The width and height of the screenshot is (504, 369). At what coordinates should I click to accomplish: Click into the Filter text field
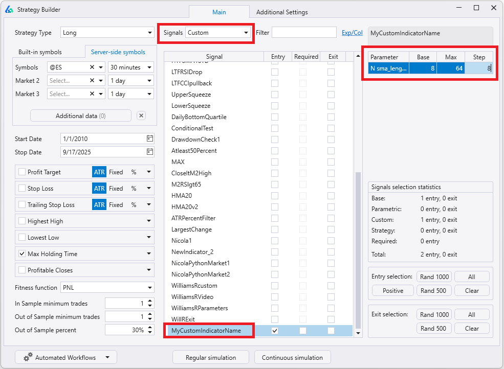coord(304,33)
